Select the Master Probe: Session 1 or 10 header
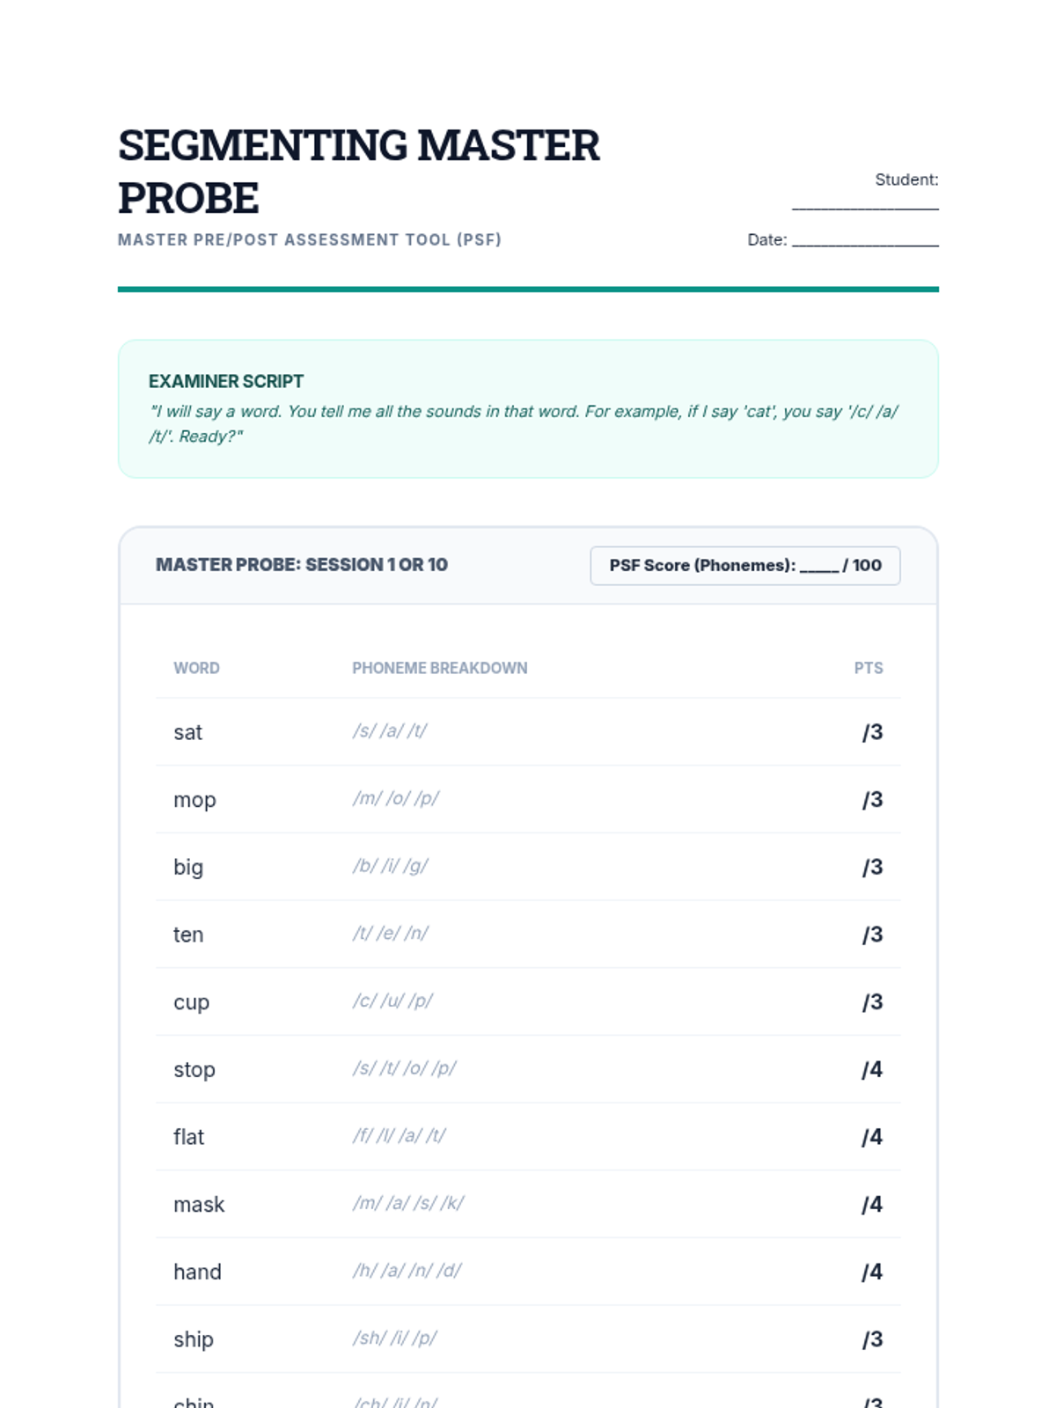1056x1408 pixels. coord(302,565)
